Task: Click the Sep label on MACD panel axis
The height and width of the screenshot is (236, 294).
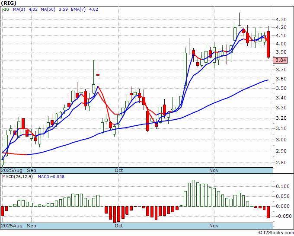Action: pyautogui.click(x=32, y=226)
